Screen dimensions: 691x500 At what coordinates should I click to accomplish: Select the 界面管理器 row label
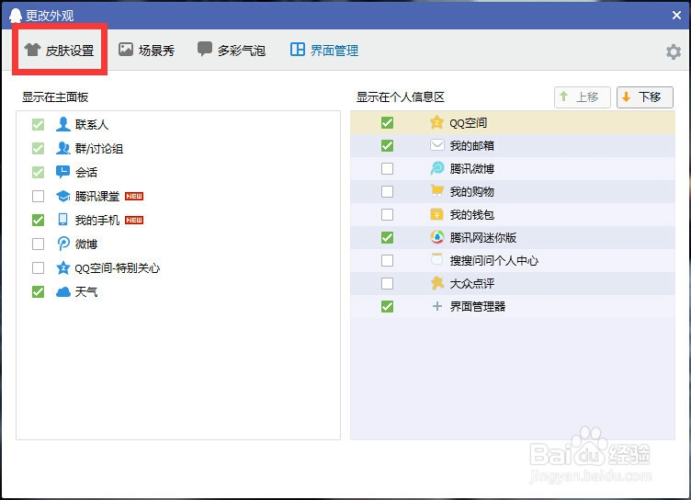478,306
